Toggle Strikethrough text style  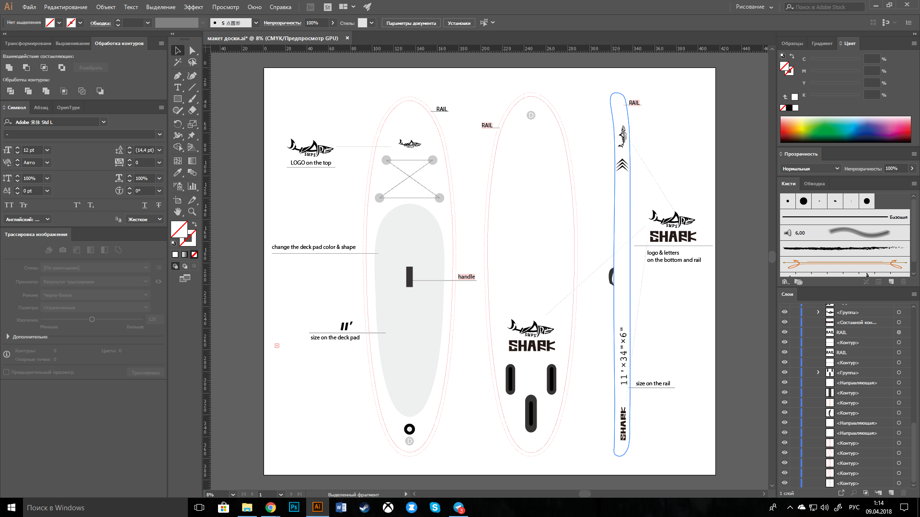point(159,205)
